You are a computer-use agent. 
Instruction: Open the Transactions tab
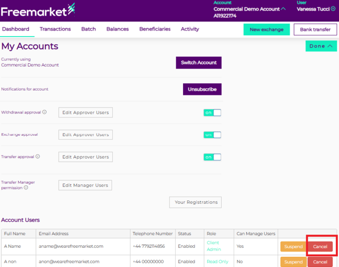click(55, 29)
